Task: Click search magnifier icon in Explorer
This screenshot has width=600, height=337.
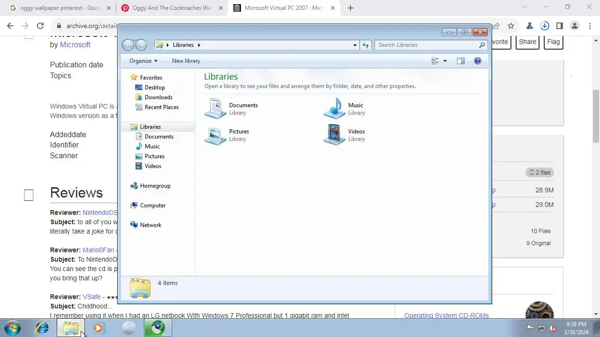Action: click(x=482, y=45)
